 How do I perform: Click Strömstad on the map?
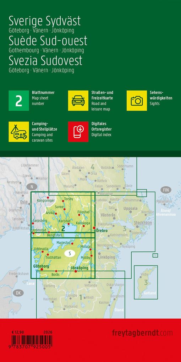(x=39, y=230)
